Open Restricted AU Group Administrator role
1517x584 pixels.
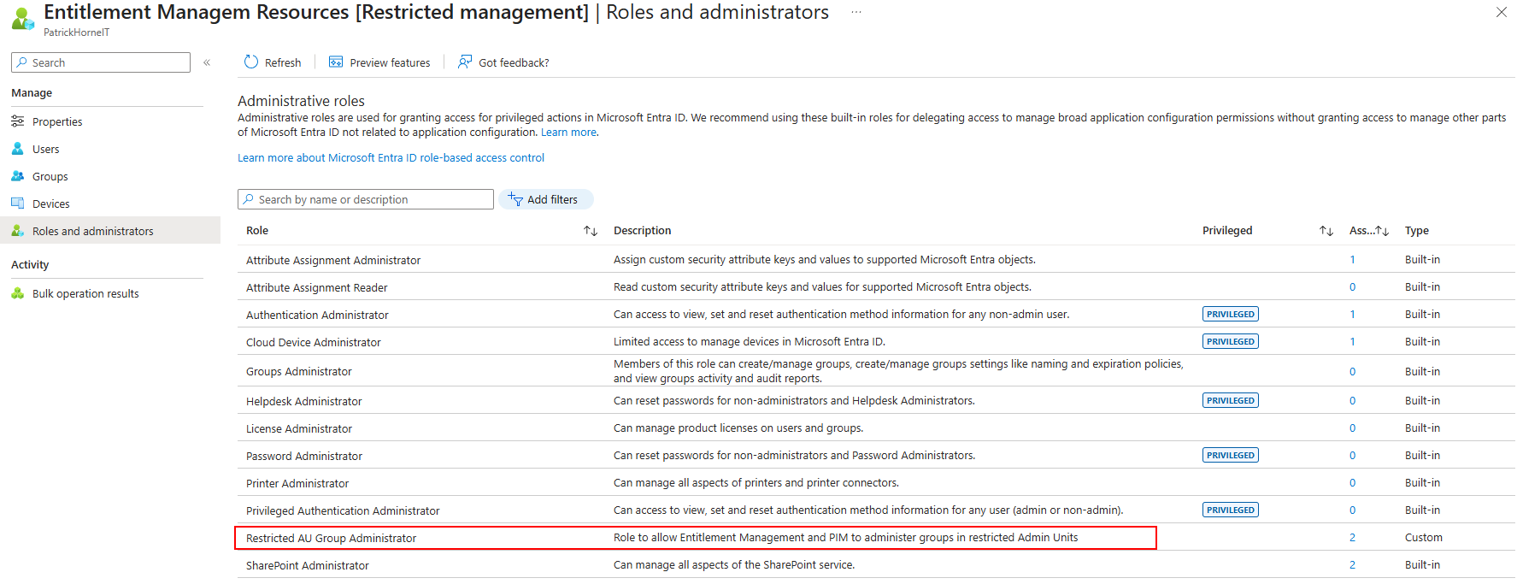click(x=332, y=539)
